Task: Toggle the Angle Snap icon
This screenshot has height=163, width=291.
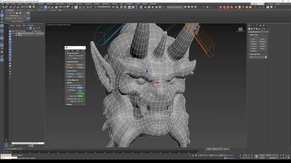Action: point(84,7)
